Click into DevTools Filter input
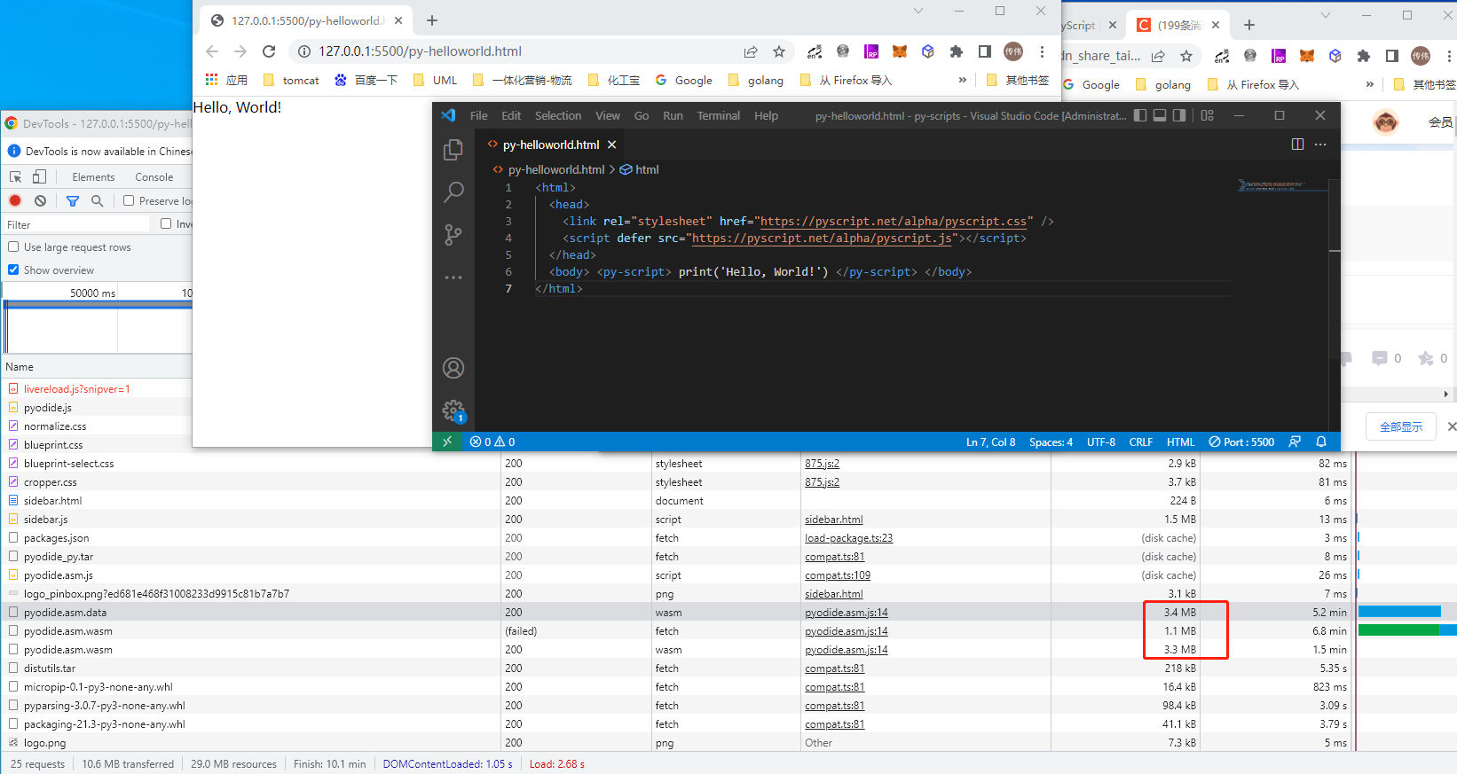 click(x=78, y=224)
